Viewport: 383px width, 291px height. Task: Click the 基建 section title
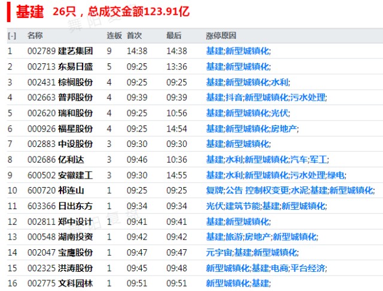[x=30, y=11]
